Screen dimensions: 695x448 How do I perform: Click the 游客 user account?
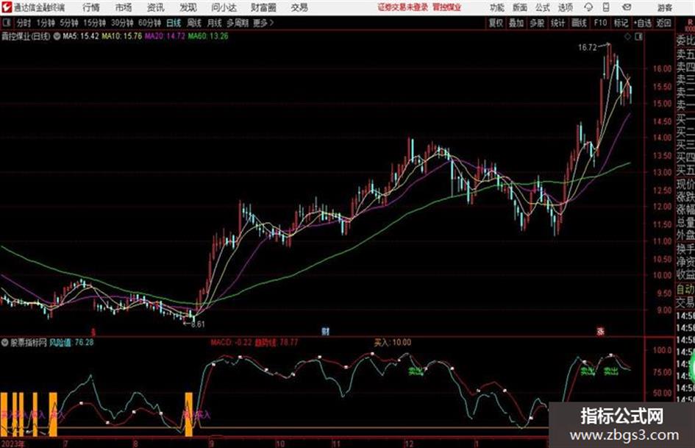coord(665,7)
